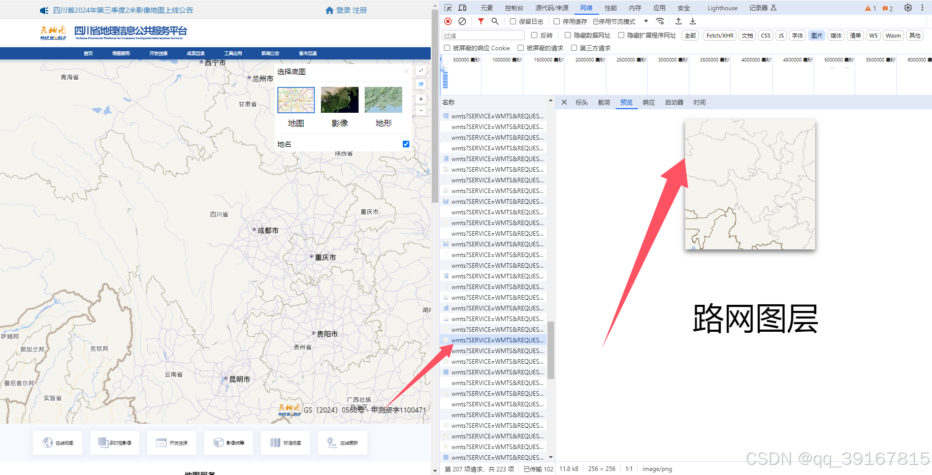The height and width of the screenshot is (475, 932).
Task: Export HAR file with download arrow
Action: 693,21
